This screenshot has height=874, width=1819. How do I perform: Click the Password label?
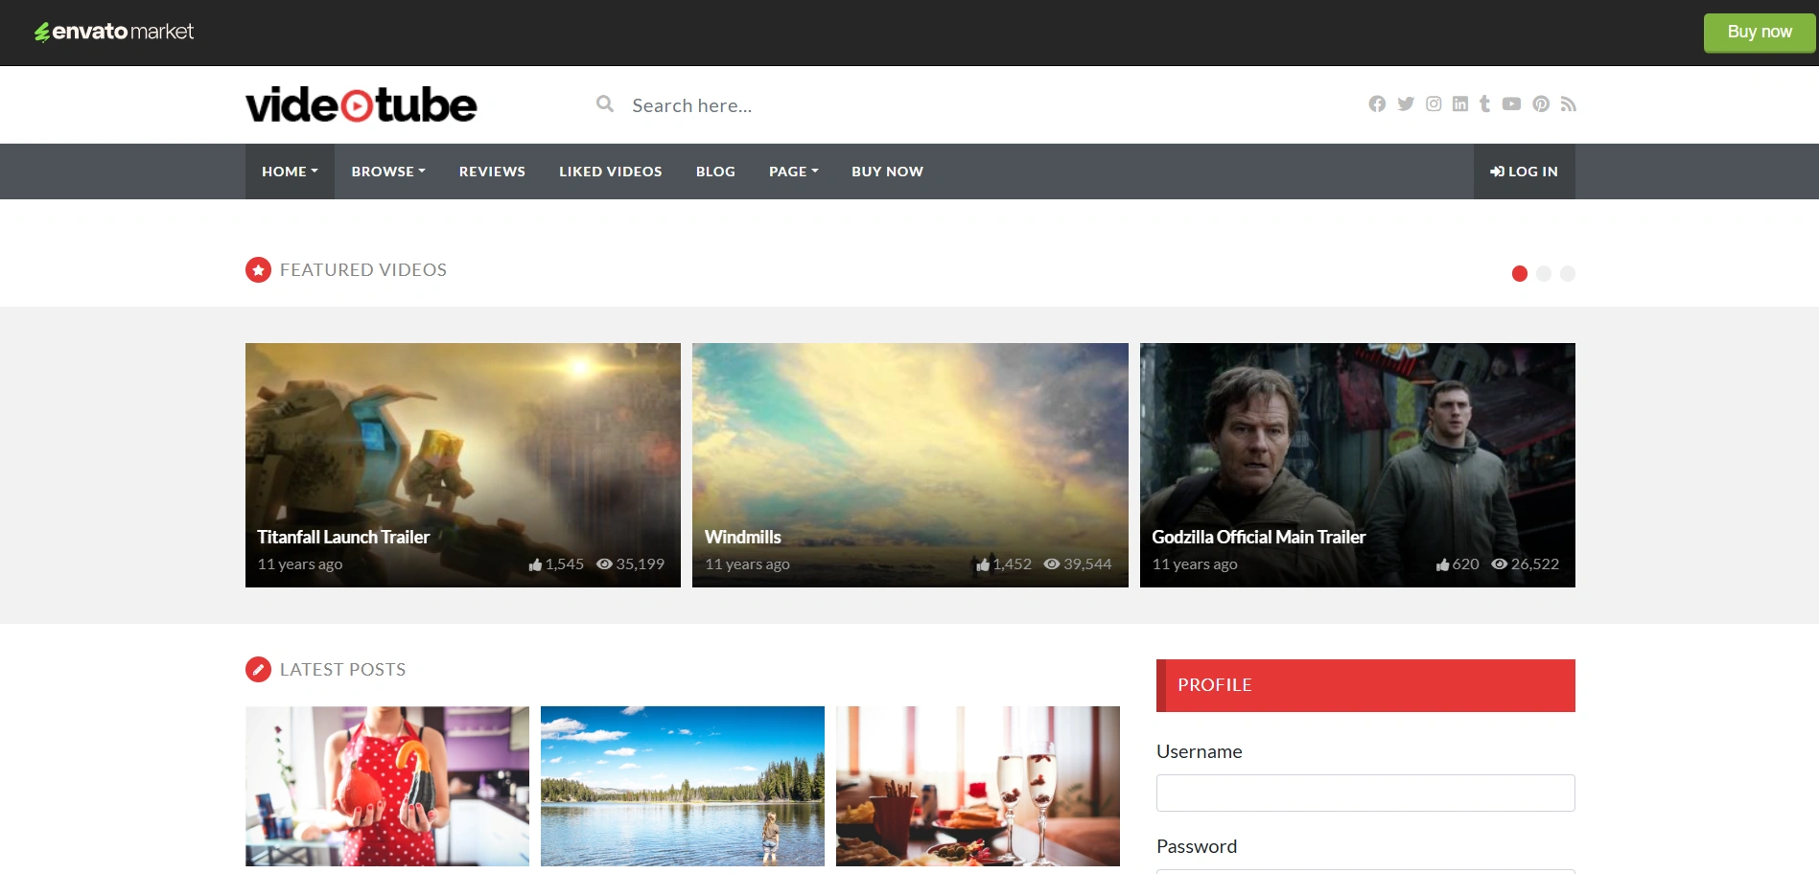pyautogui.click(x=1197, y=847)
